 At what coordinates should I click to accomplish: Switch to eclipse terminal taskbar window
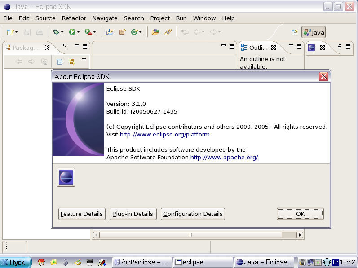(203, 262)
